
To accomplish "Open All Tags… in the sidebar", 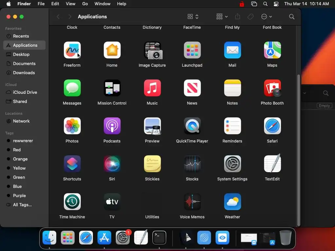I will (24, 205).
